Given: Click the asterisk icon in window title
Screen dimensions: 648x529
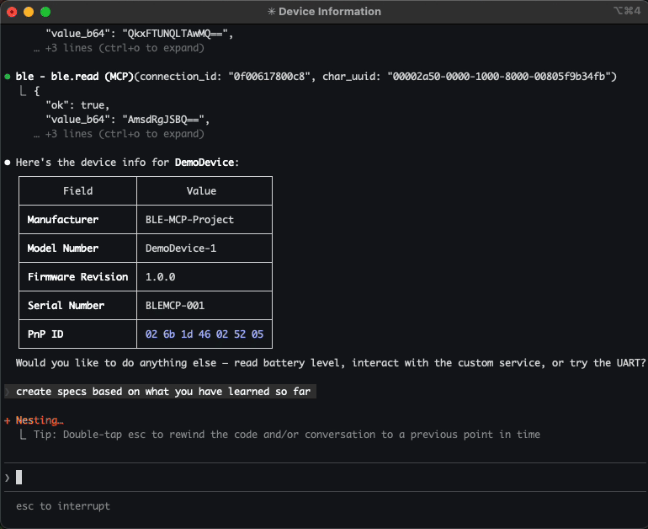Looking at the screenshot, I should click(x=271, y=12).
